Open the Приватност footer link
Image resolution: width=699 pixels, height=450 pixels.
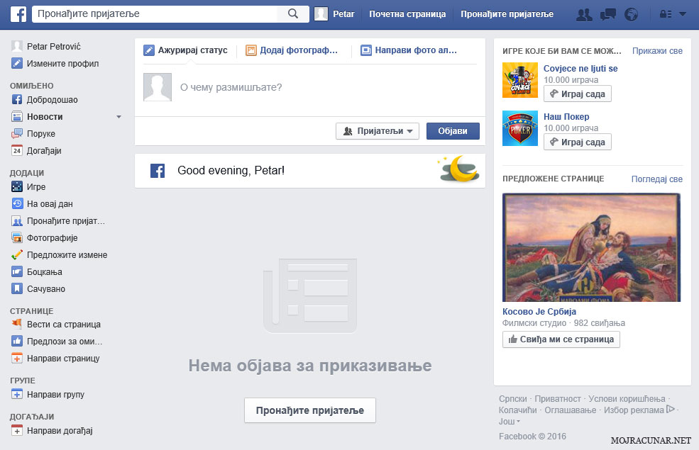[558, 399]
